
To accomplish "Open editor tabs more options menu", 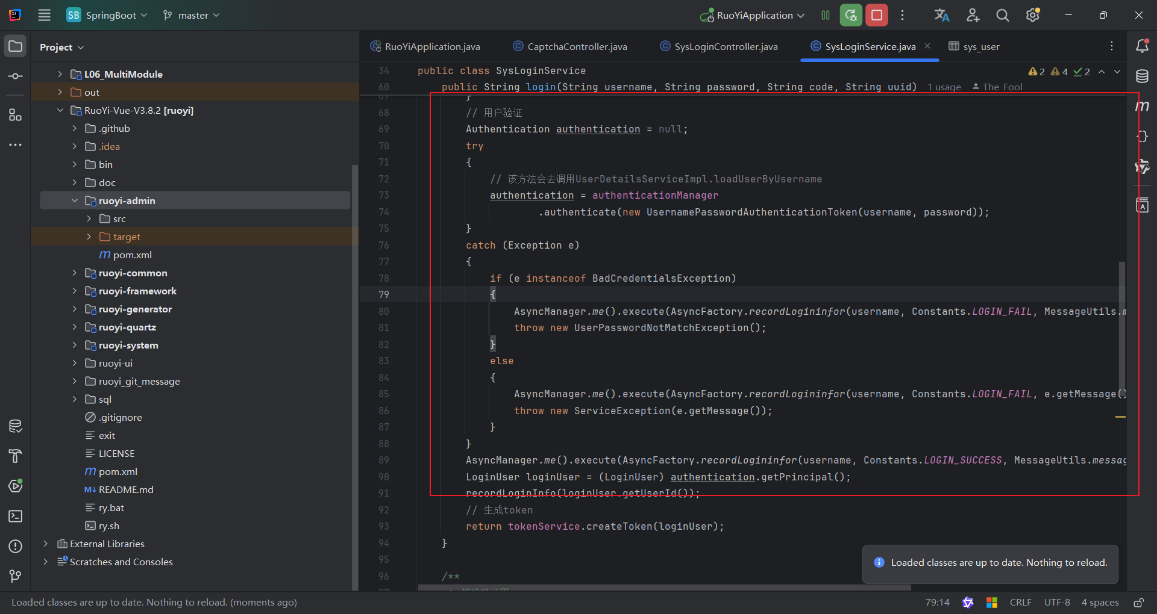I will [1112, 46].
